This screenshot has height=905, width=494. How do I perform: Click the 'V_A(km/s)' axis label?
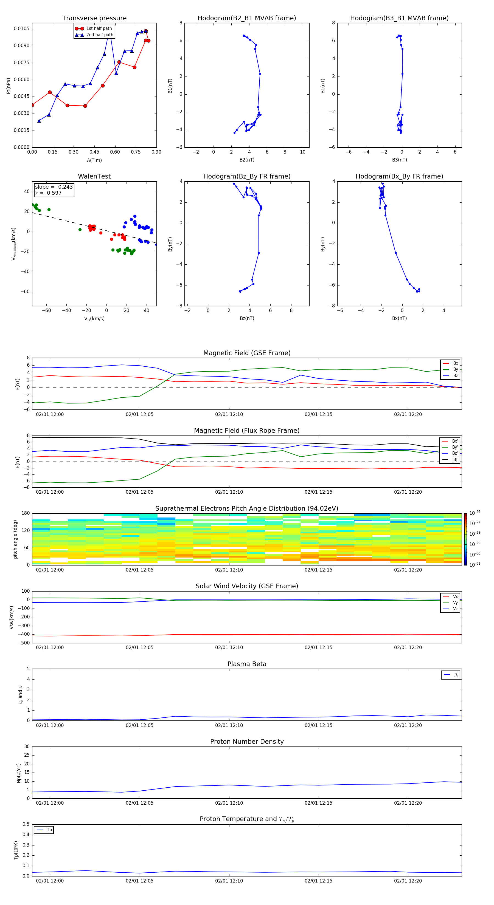pos(94,319)
